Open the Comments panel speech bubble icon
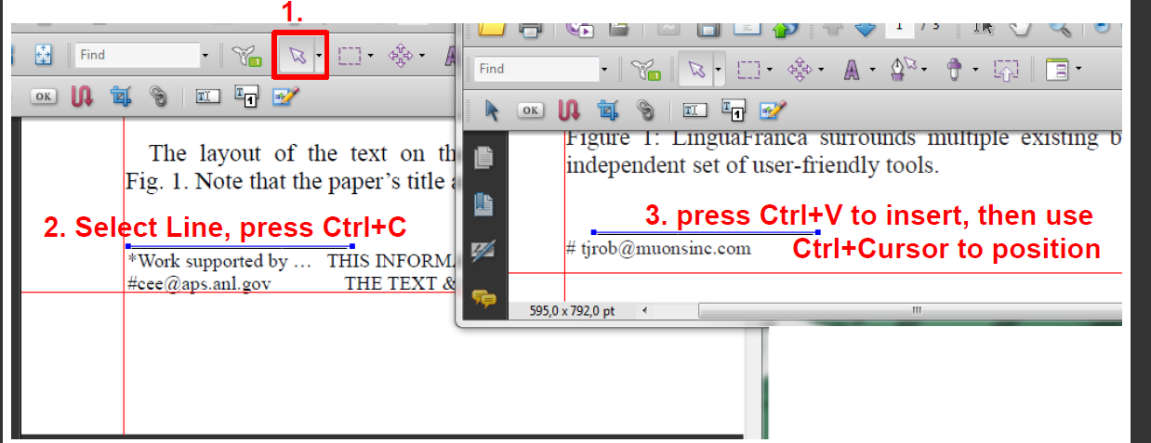Viewport: 1151px width, 443px height. [x=483, y=298]
